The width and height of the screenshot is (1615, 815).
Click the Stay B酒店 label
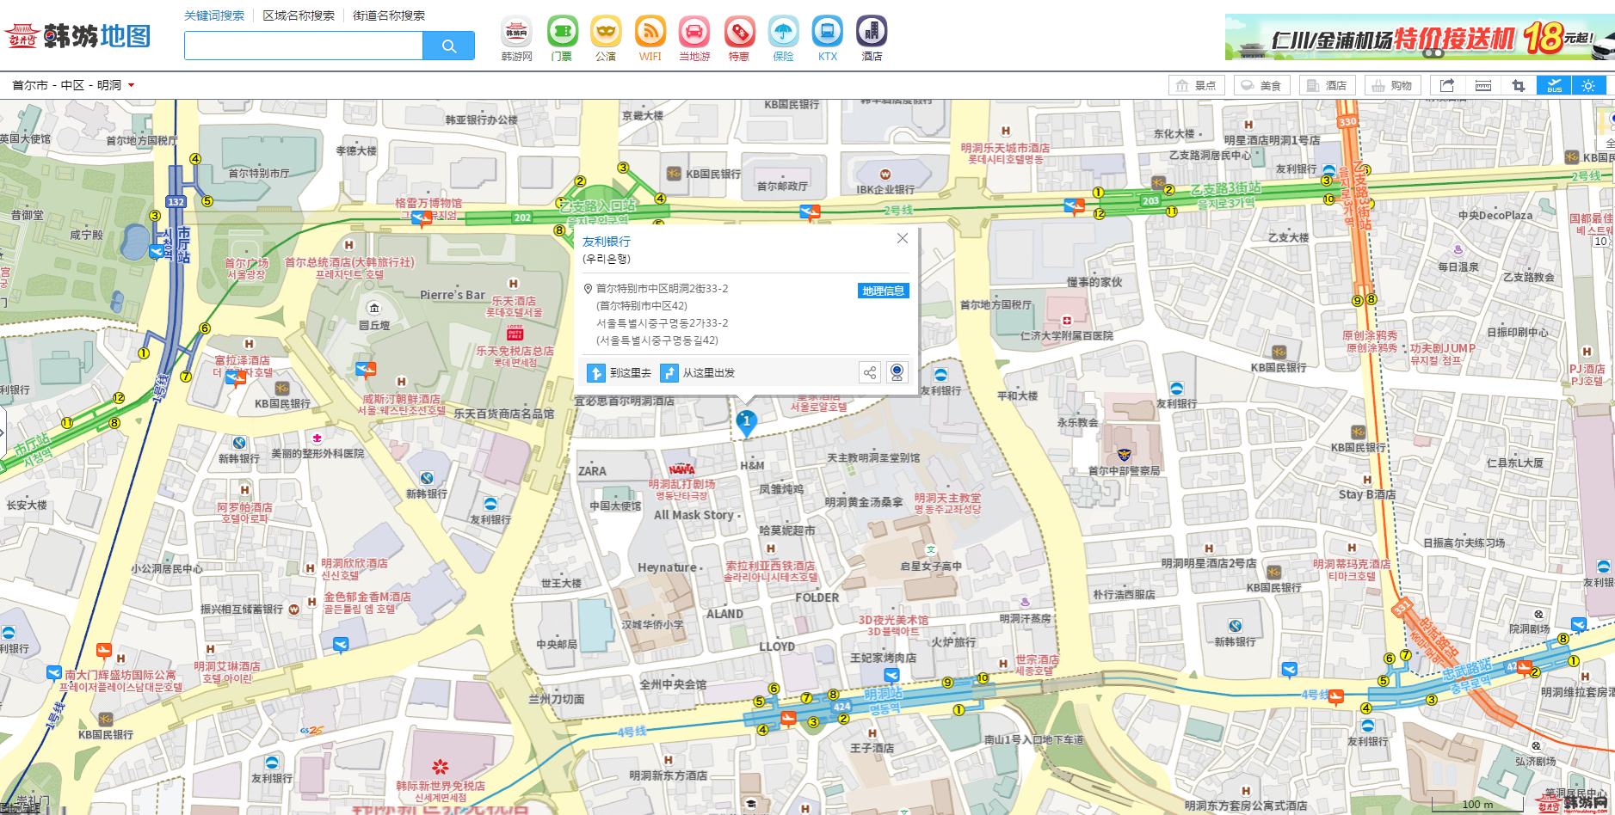[1367, 494]
